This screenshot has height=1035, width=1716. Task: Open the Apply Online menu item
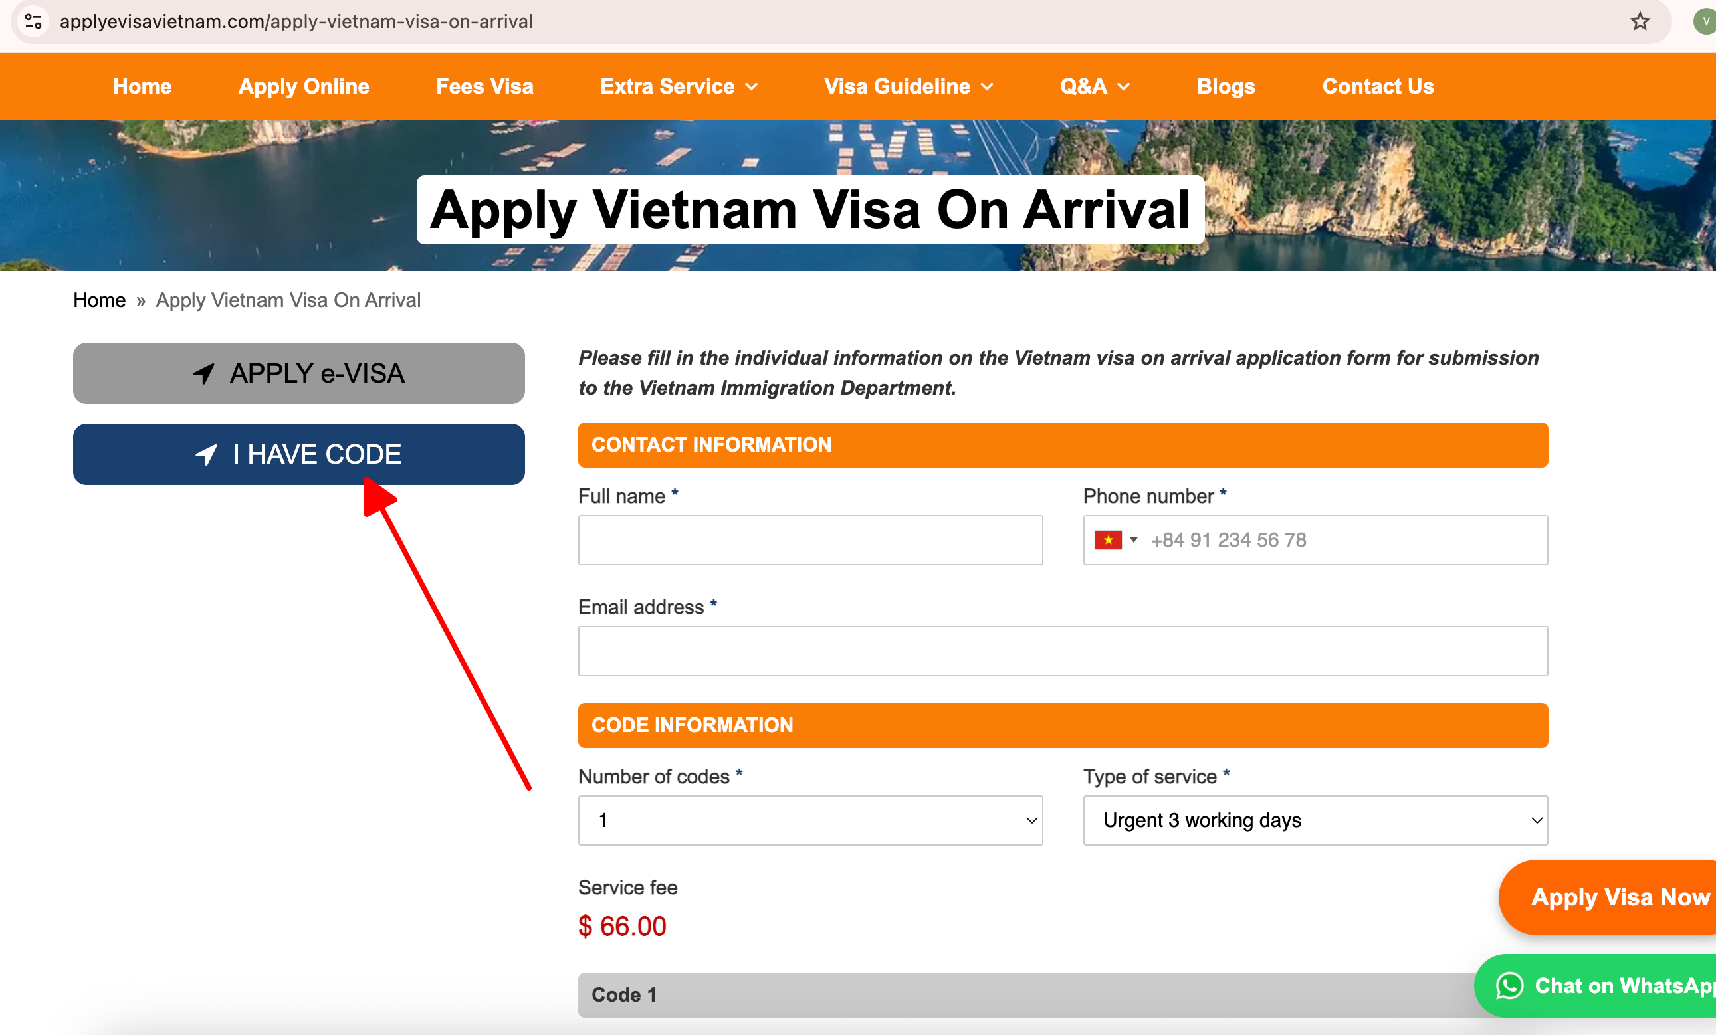pyautogui.click(x=304, y=86)
